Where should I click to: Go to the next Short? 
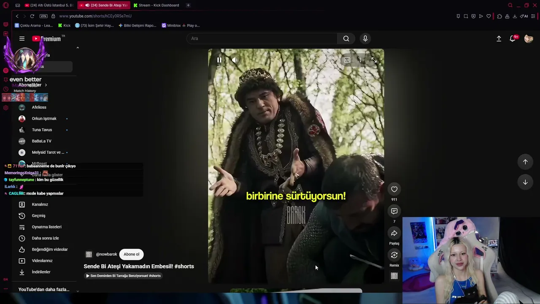(x=525, y=182)
